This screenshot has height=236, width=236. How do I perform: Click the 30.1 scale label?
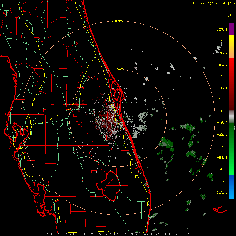223,88
